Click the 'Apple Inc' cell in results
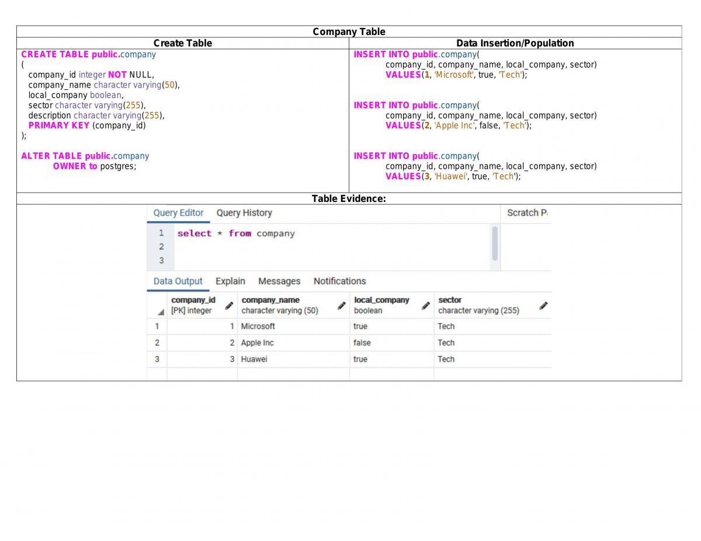The width and height of the screenshot is (701, 541). tap(293, 343)
